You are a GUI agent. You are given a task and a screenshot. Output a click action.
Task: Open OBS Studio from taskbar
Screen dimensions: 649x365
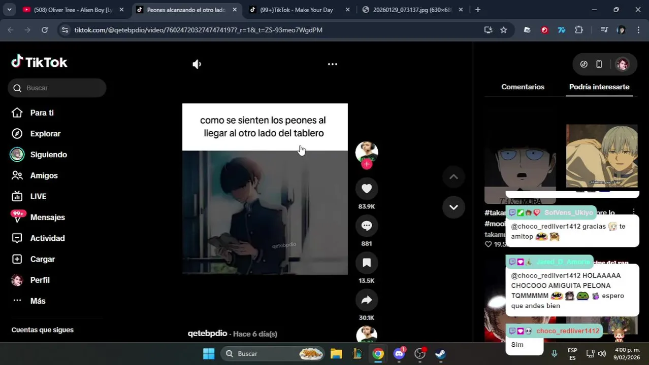[x=420, y=354]
